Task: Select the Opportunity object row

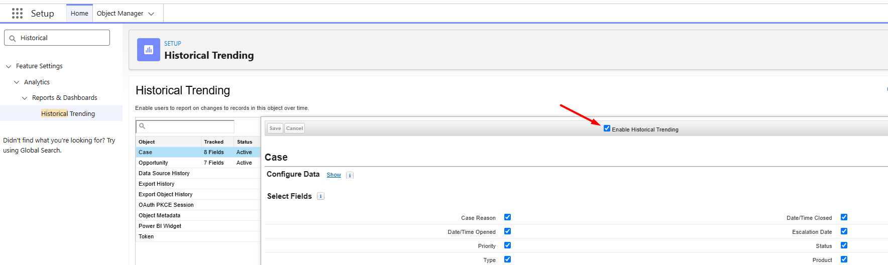Action: [198, 163]
